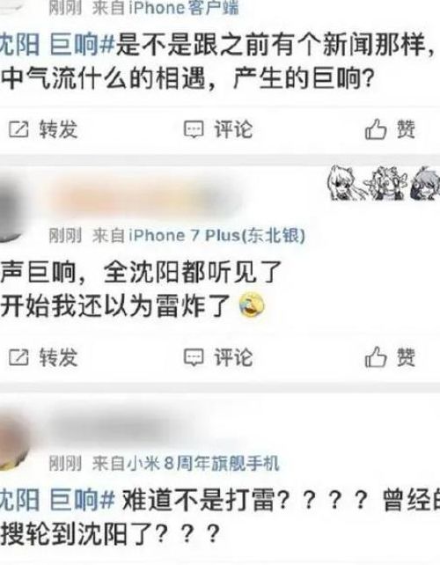Screen dimensions: 440x565
Task: Open 沈阳巨响# hashtag in first post
Action: point(57,45)
